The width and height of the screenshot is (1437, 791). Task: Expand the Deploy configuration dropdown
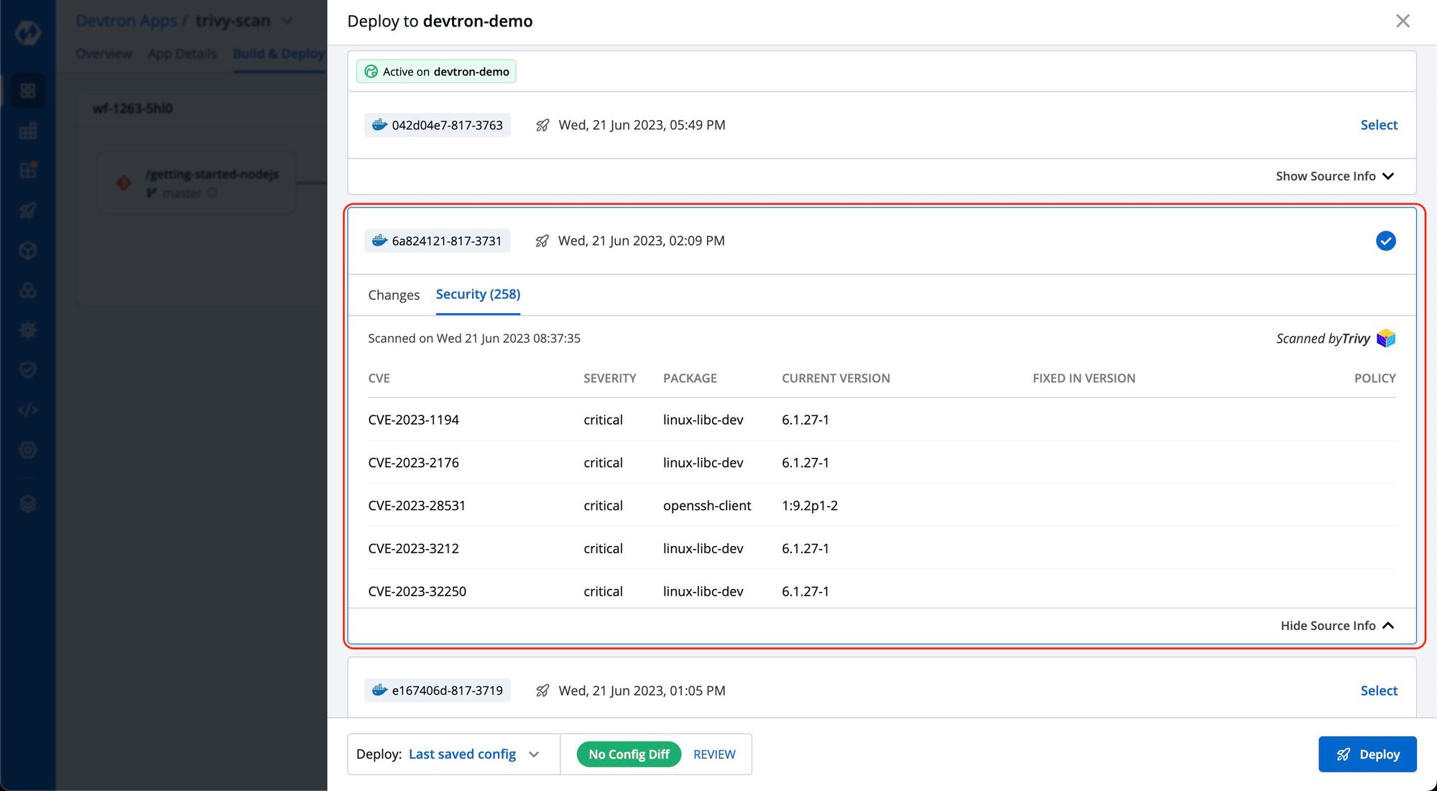[535, 754]
